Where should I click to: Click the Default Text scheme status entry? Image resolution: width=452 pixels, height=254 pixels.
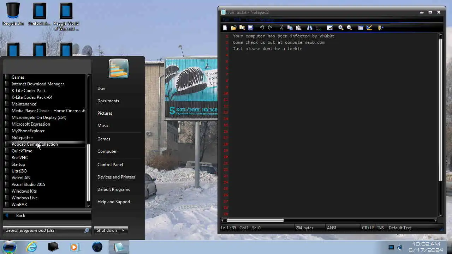(x=400, y=228)
